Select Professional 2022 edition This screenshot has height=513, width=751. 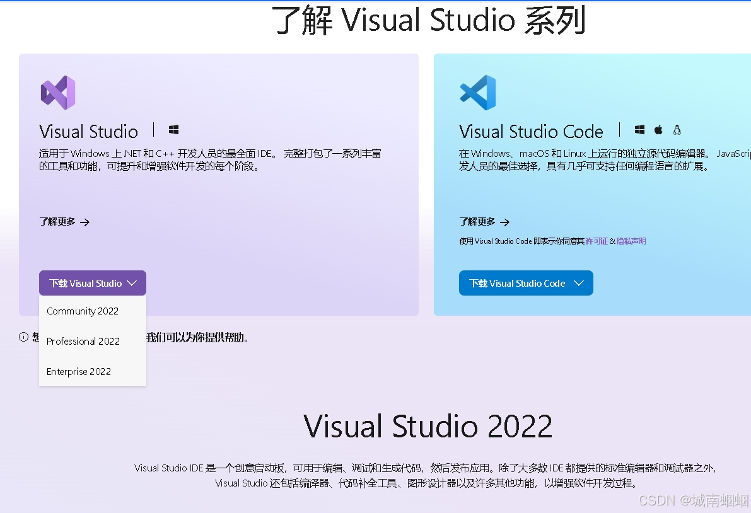(83, 341)
